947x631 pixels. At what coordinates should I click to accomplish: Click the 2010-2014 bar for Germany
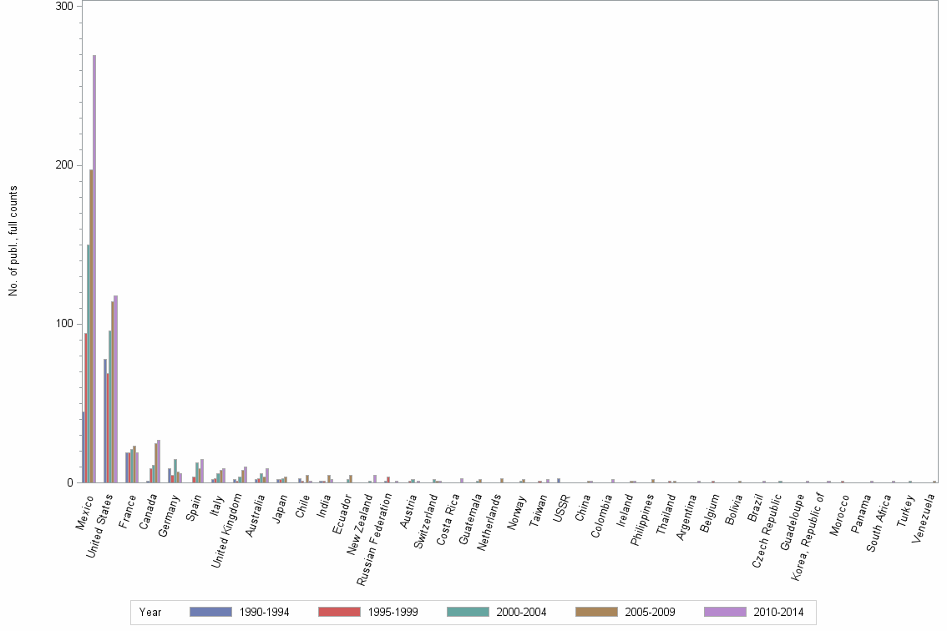tap(179, 476)
